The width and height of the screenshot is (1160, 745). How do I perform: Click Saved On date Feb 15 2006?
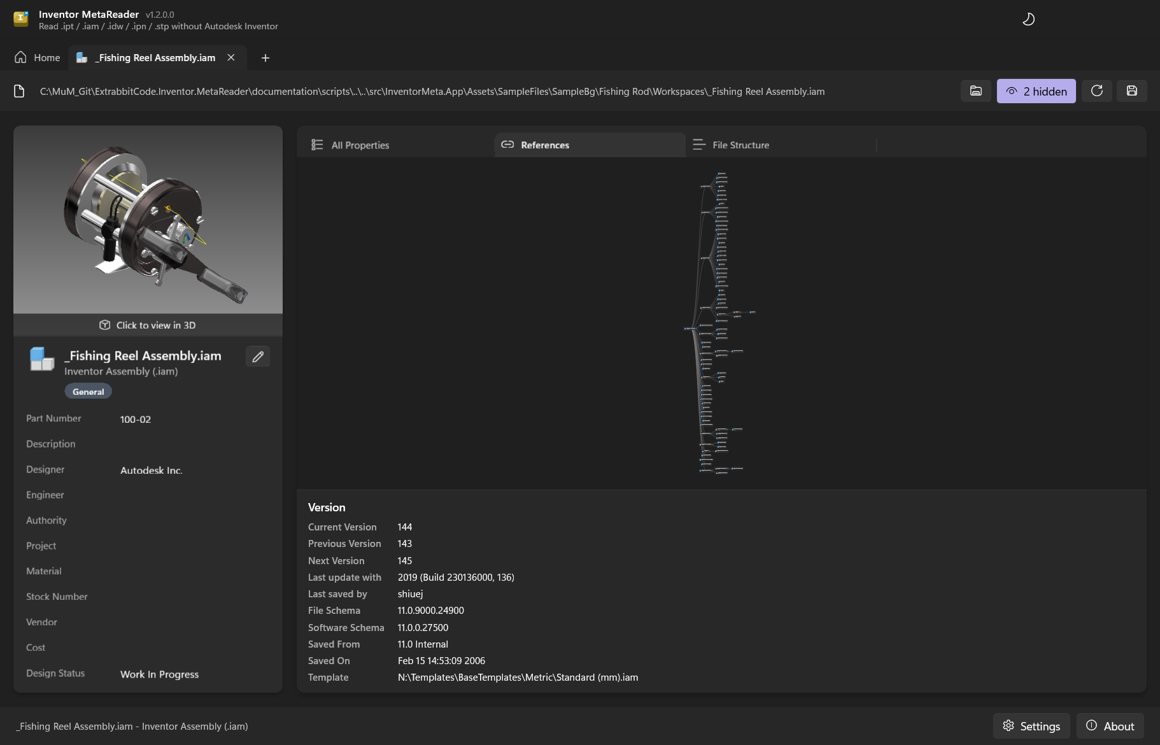(441, 661)
